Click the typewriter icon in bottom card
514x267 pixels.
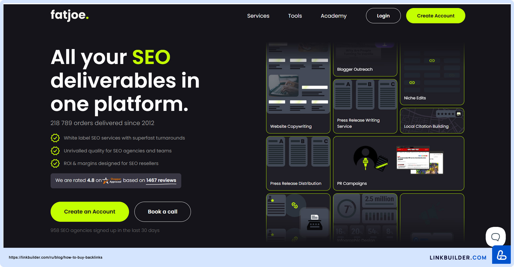(x=314, y=222)
